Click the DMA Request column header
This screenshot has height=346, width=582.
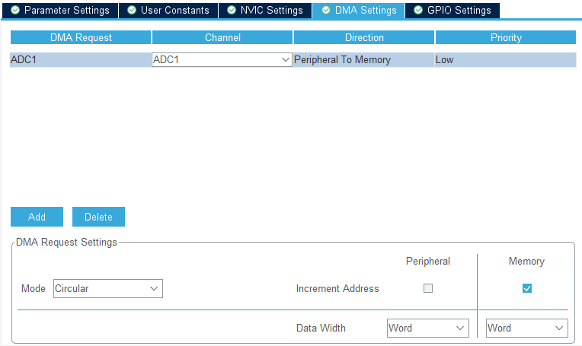(x=81, y=37)
